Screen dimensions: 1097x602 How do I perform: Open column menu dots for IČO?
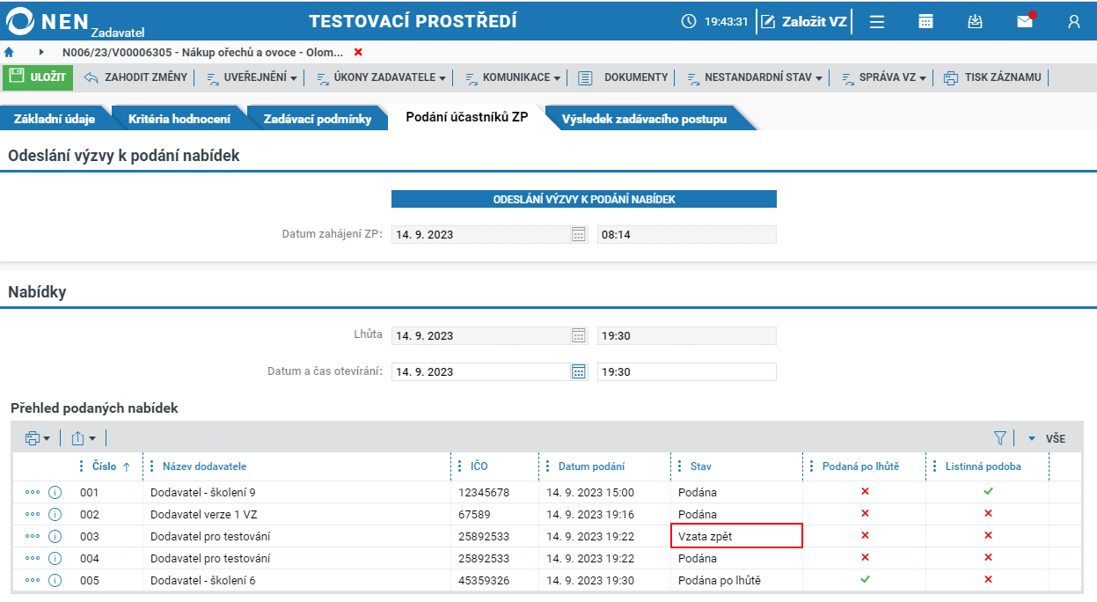pos(461,466)
